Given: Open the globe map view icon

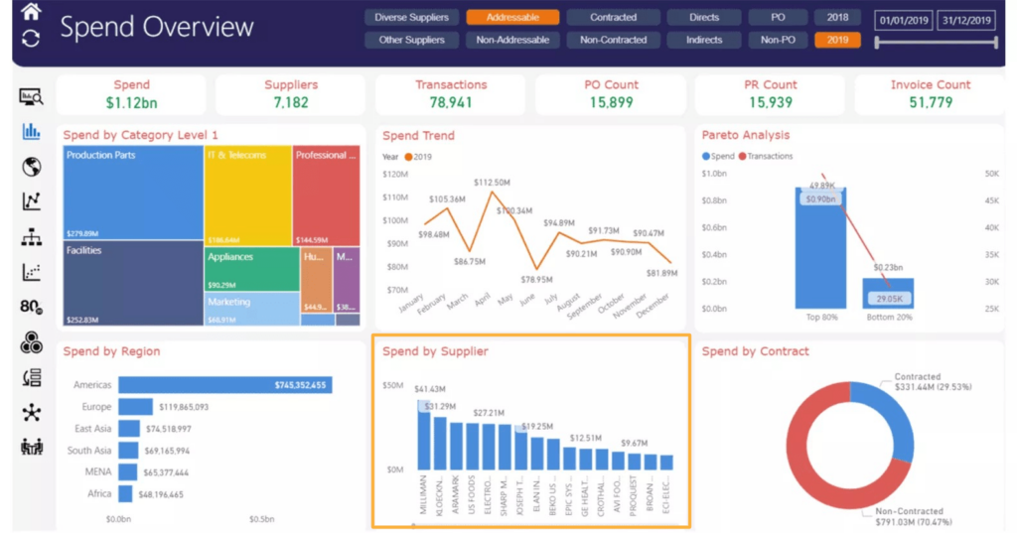Looking at the screenshot, I should [31, 167].
